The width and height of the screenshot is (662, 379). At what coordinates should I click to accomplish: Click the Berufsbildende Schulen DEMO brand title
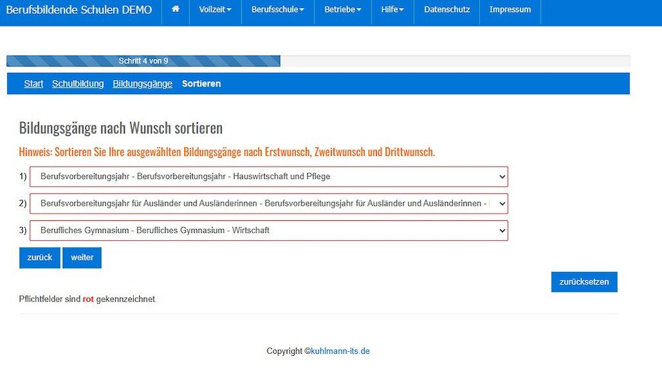(x=79, y=10)
